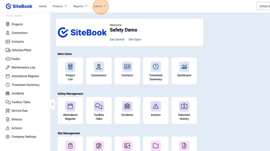Open the Reports dropdown menu

80,6
